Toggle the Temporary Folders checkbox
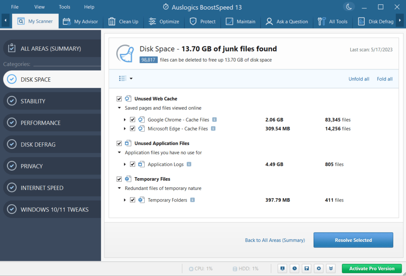This screenshot has height=276, width=406. (132, 200)
